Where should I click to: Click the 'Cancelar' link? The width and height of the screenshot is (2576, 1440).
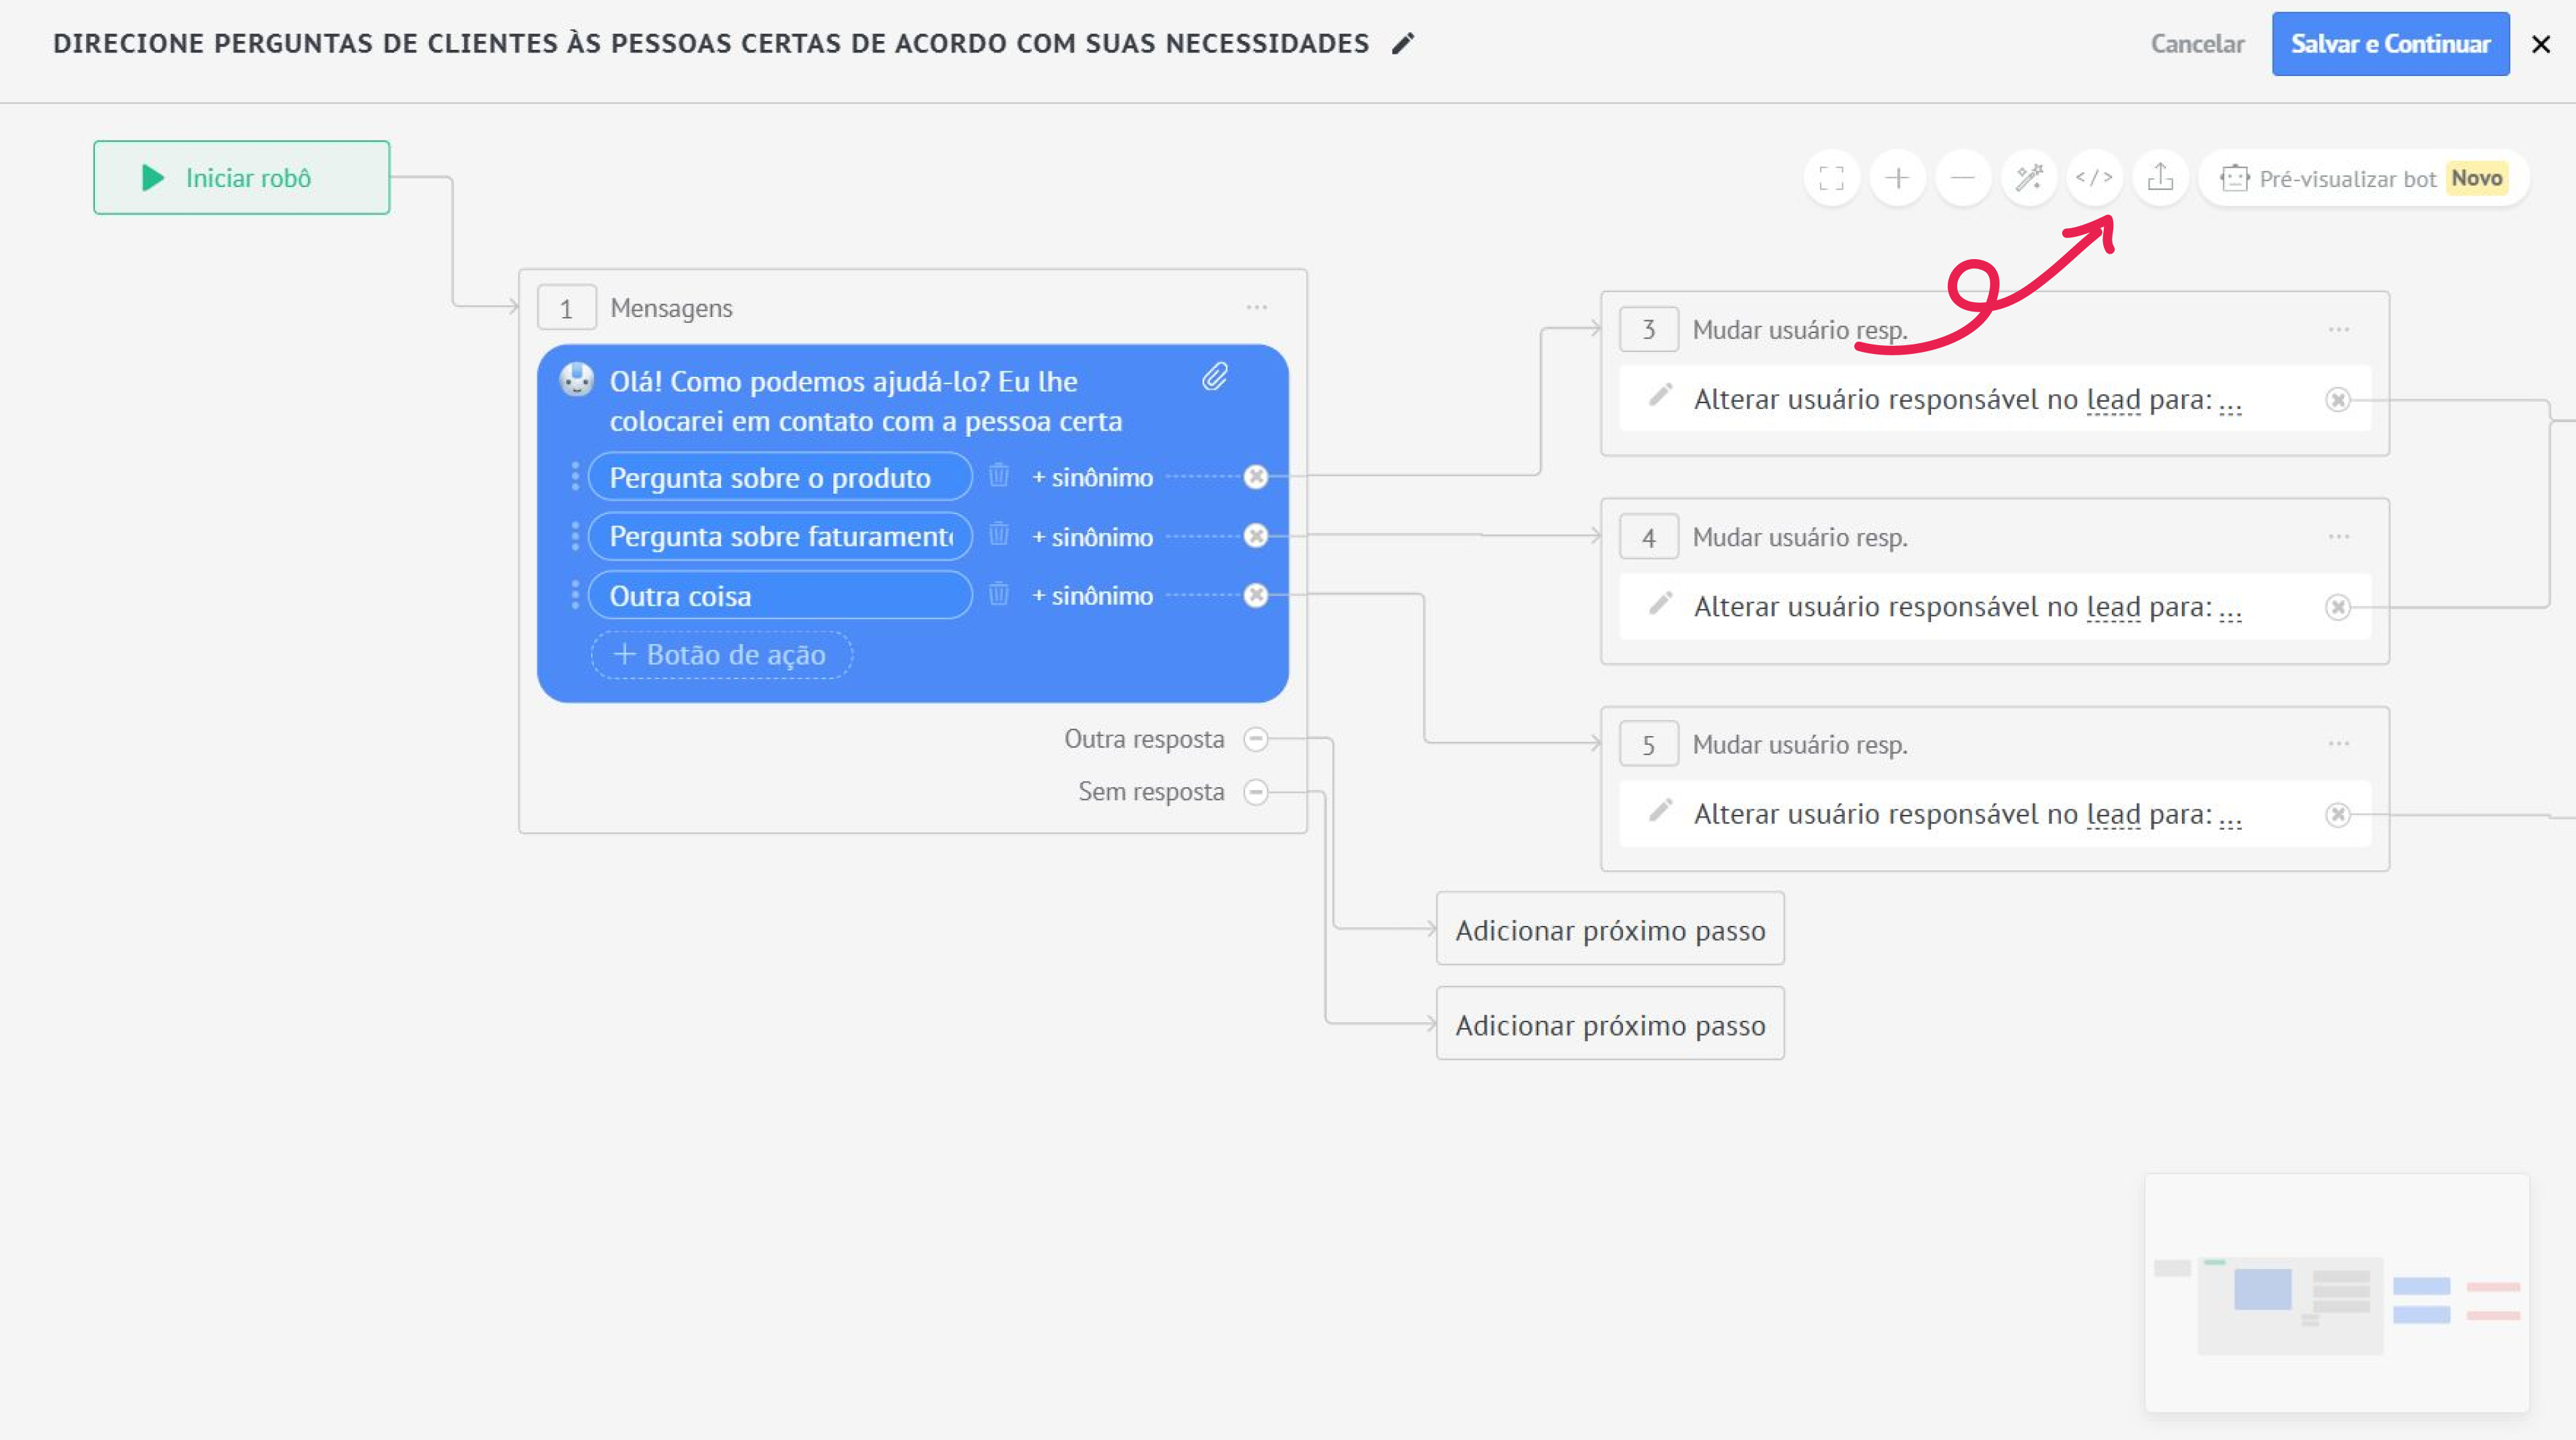[x=2197, y=44]
